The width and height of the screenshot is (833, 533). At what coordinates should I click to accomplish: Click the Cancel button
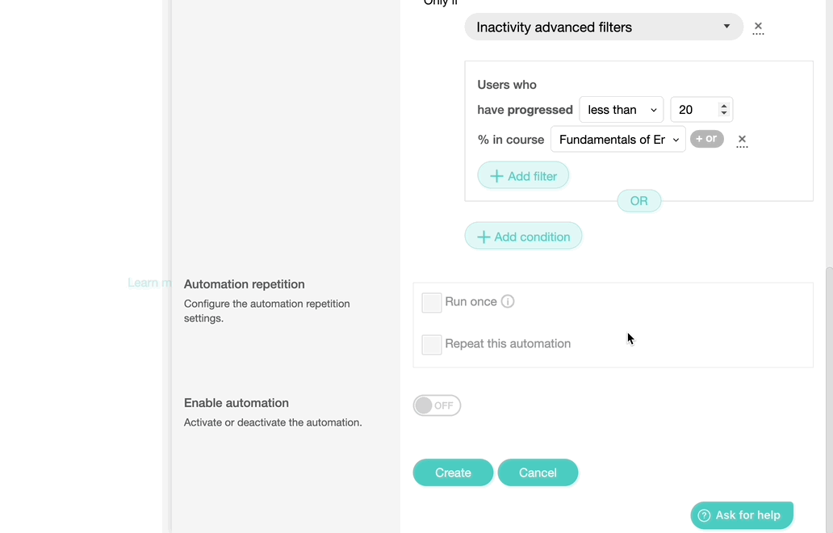pos(538,472)
